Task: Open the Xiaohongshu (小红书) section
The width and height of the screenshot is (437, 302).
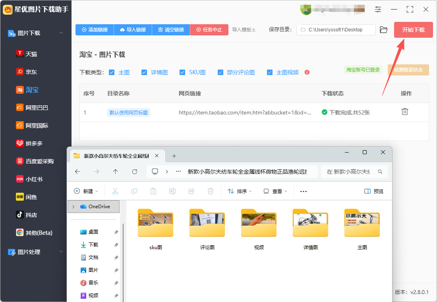Action: [29, 179]
